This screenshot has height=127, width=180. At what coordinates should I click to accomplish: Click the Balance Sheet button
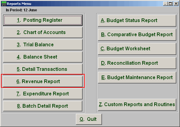click(43, 57)
